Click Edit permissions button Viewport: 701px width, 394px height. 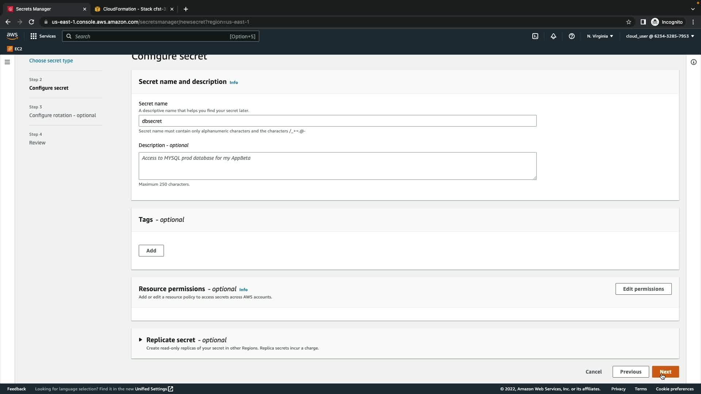[643, 289]
